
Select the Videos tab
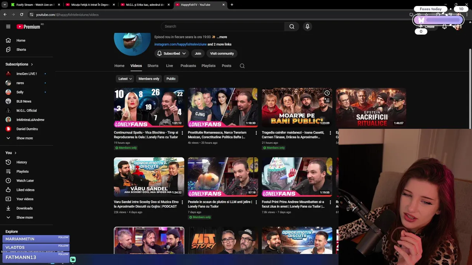(x=136, y=66)
